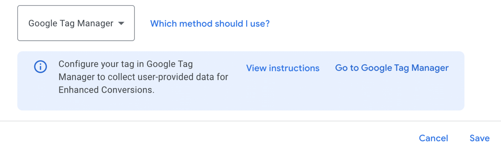Cancel the enhanced conversions settings
The height and width of the screenshot is (153, 501).
433,138
